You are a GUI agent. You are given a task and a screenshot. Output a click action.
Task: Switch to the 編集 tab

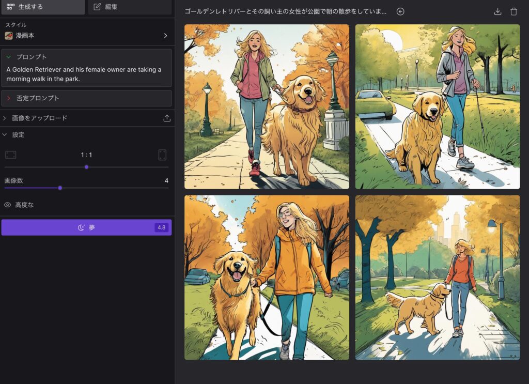click(129, 7)
